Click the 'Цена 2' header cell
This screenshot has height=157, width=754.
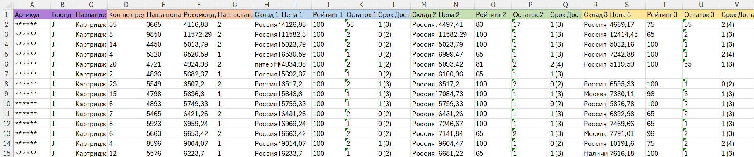(456, 14)
